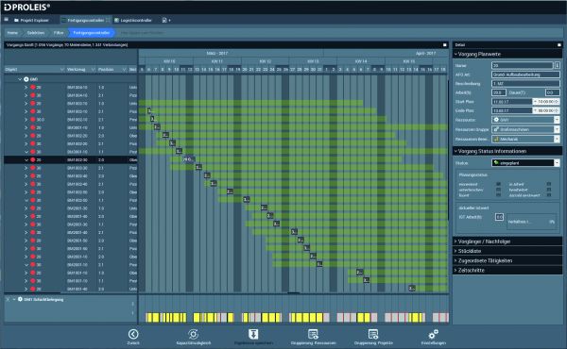Click the Zurück back arrow icon
The image size is (567, 349).
[x=133, y=334]
